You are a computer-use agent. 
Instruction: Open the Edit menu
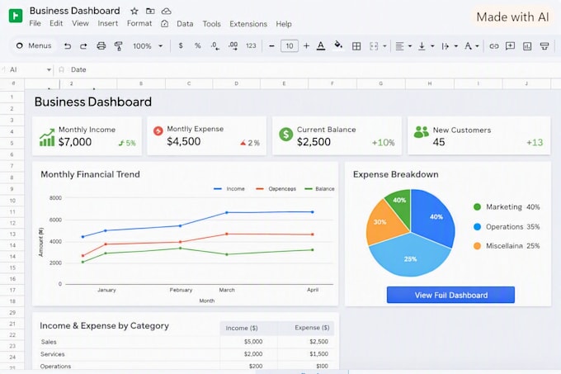click(x=56, y=23)
